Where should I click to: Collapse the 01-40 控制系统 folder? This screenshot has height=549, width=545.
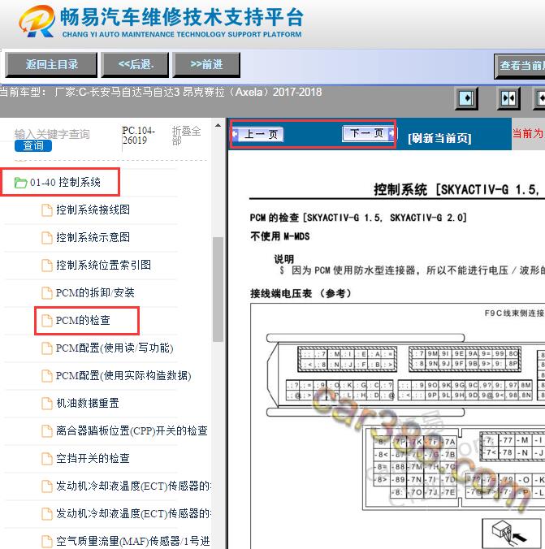(x=65, y=183)
